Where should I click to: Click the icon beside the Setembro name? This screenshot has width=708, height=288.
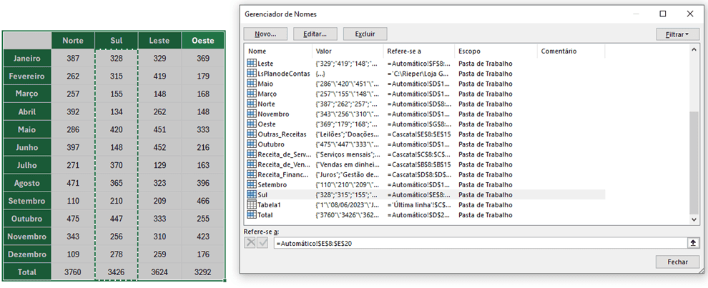[252, 184]
